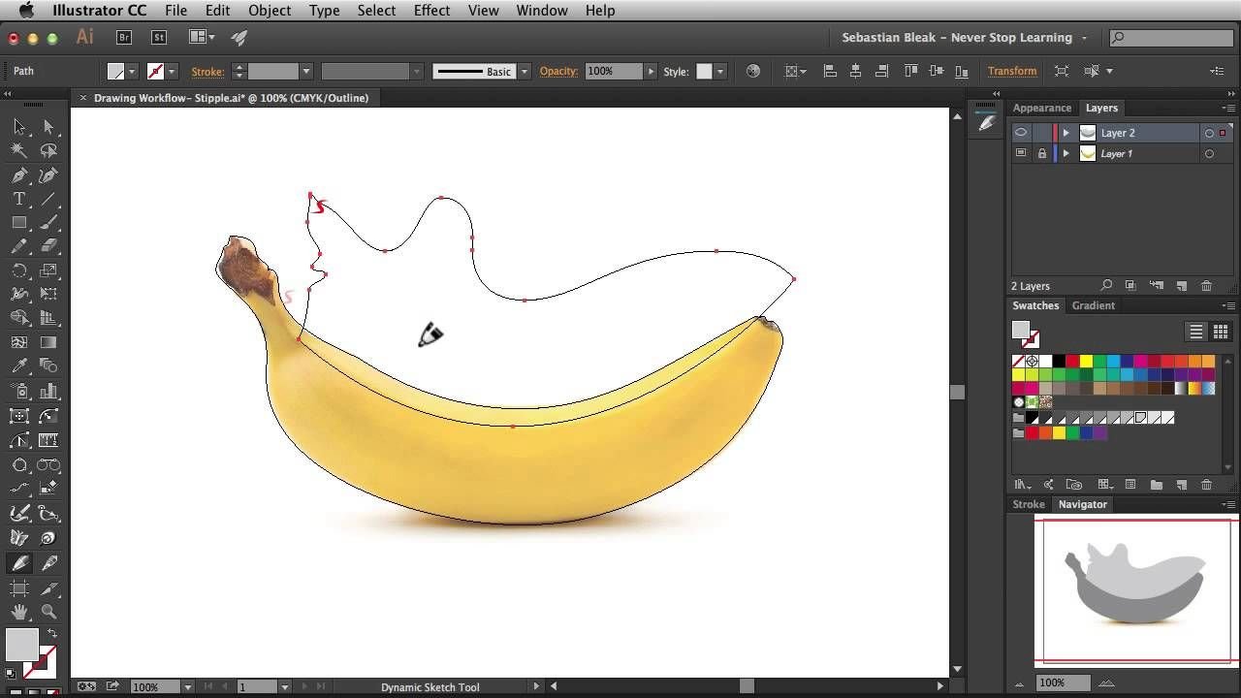Switch to the Gradient tab

[1093, 305]
